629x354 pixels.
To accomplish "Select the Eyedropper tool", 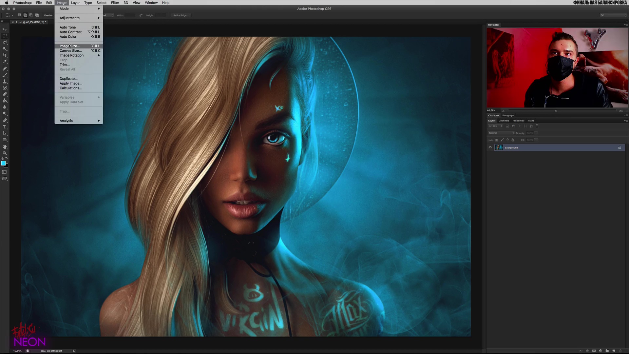I will click(5, 62).
